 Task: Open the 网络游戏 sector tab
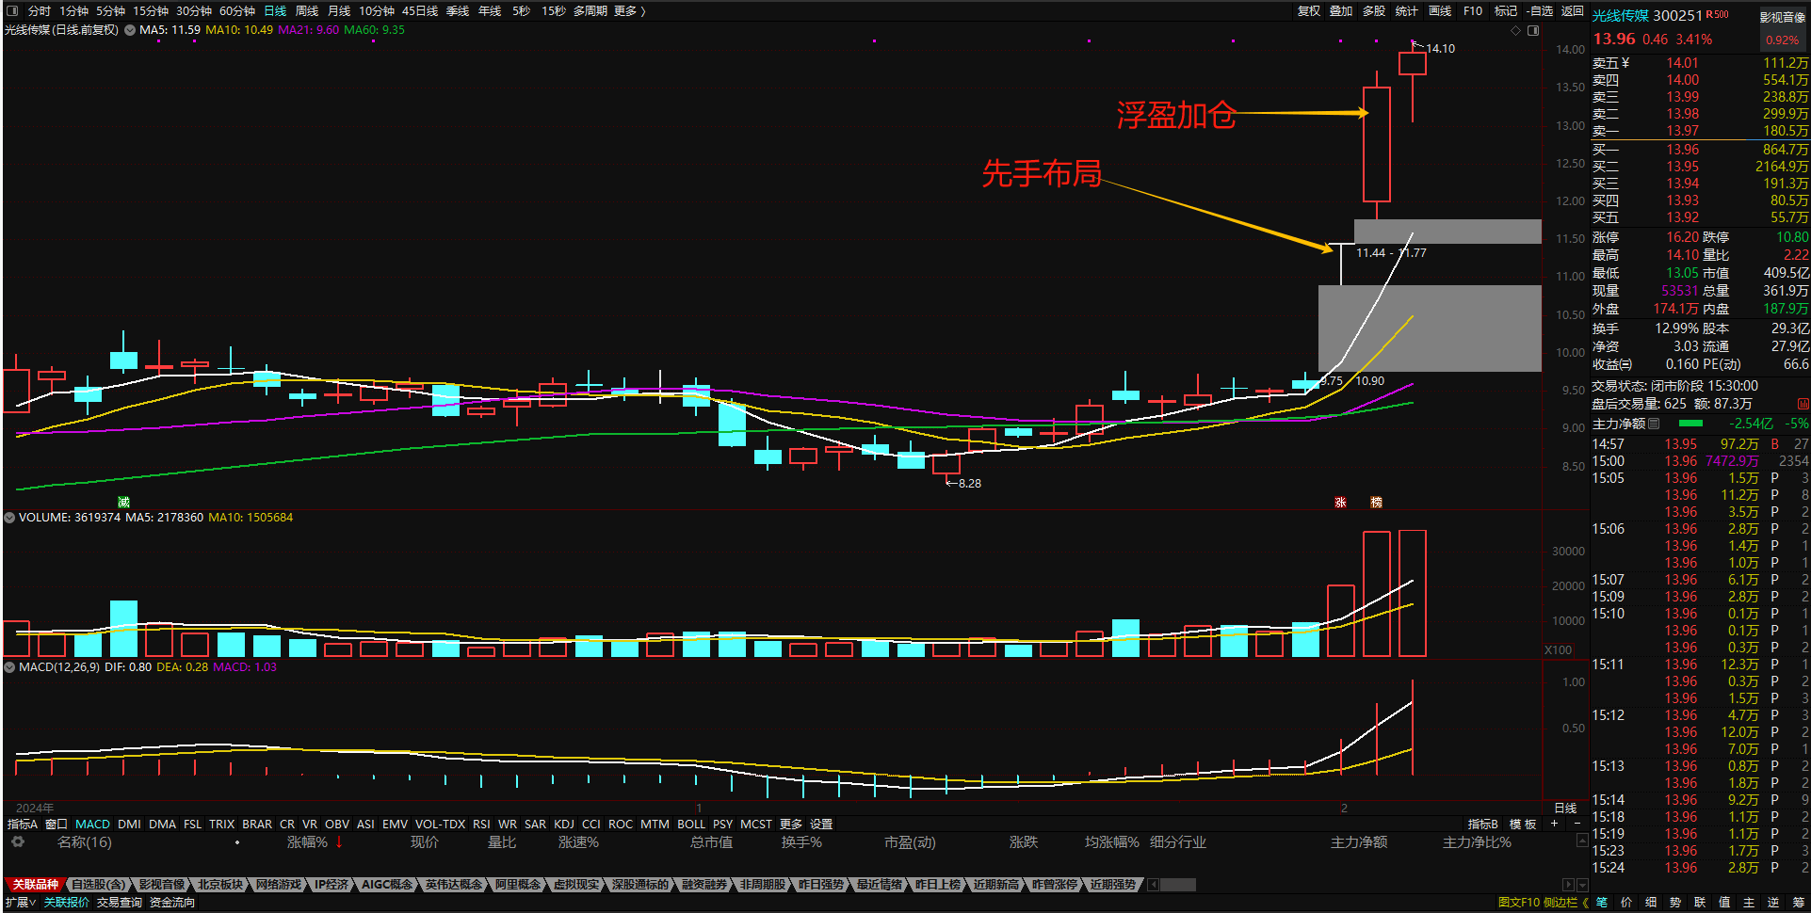279,885
